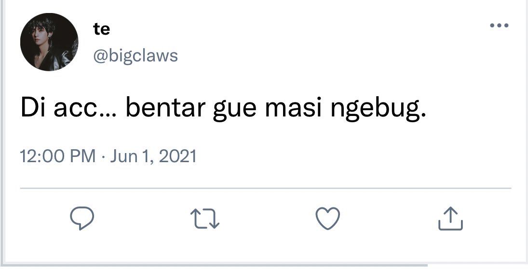Select the word bentar in the tweet
Viewport: 528px width, 269px height.
[165, 108]
